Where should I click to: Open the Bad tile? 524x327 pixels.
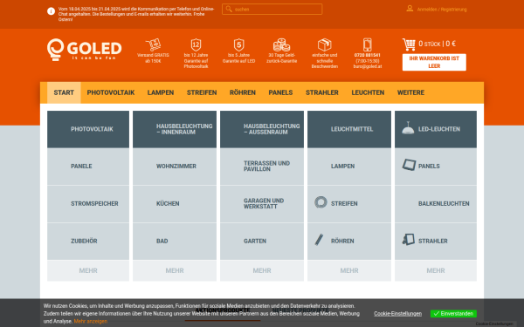point(175,241)
